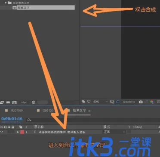Viewport: 160px width, 157px height.
Task: Open the 正常 blending mode dropdown
Action: 114,132
